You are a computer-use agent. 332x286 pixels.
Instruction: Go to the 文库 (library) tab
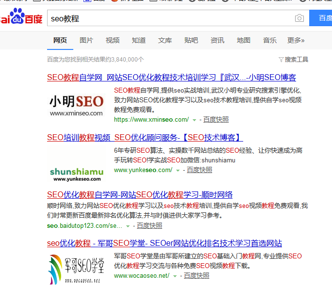(x=165, y=40)
